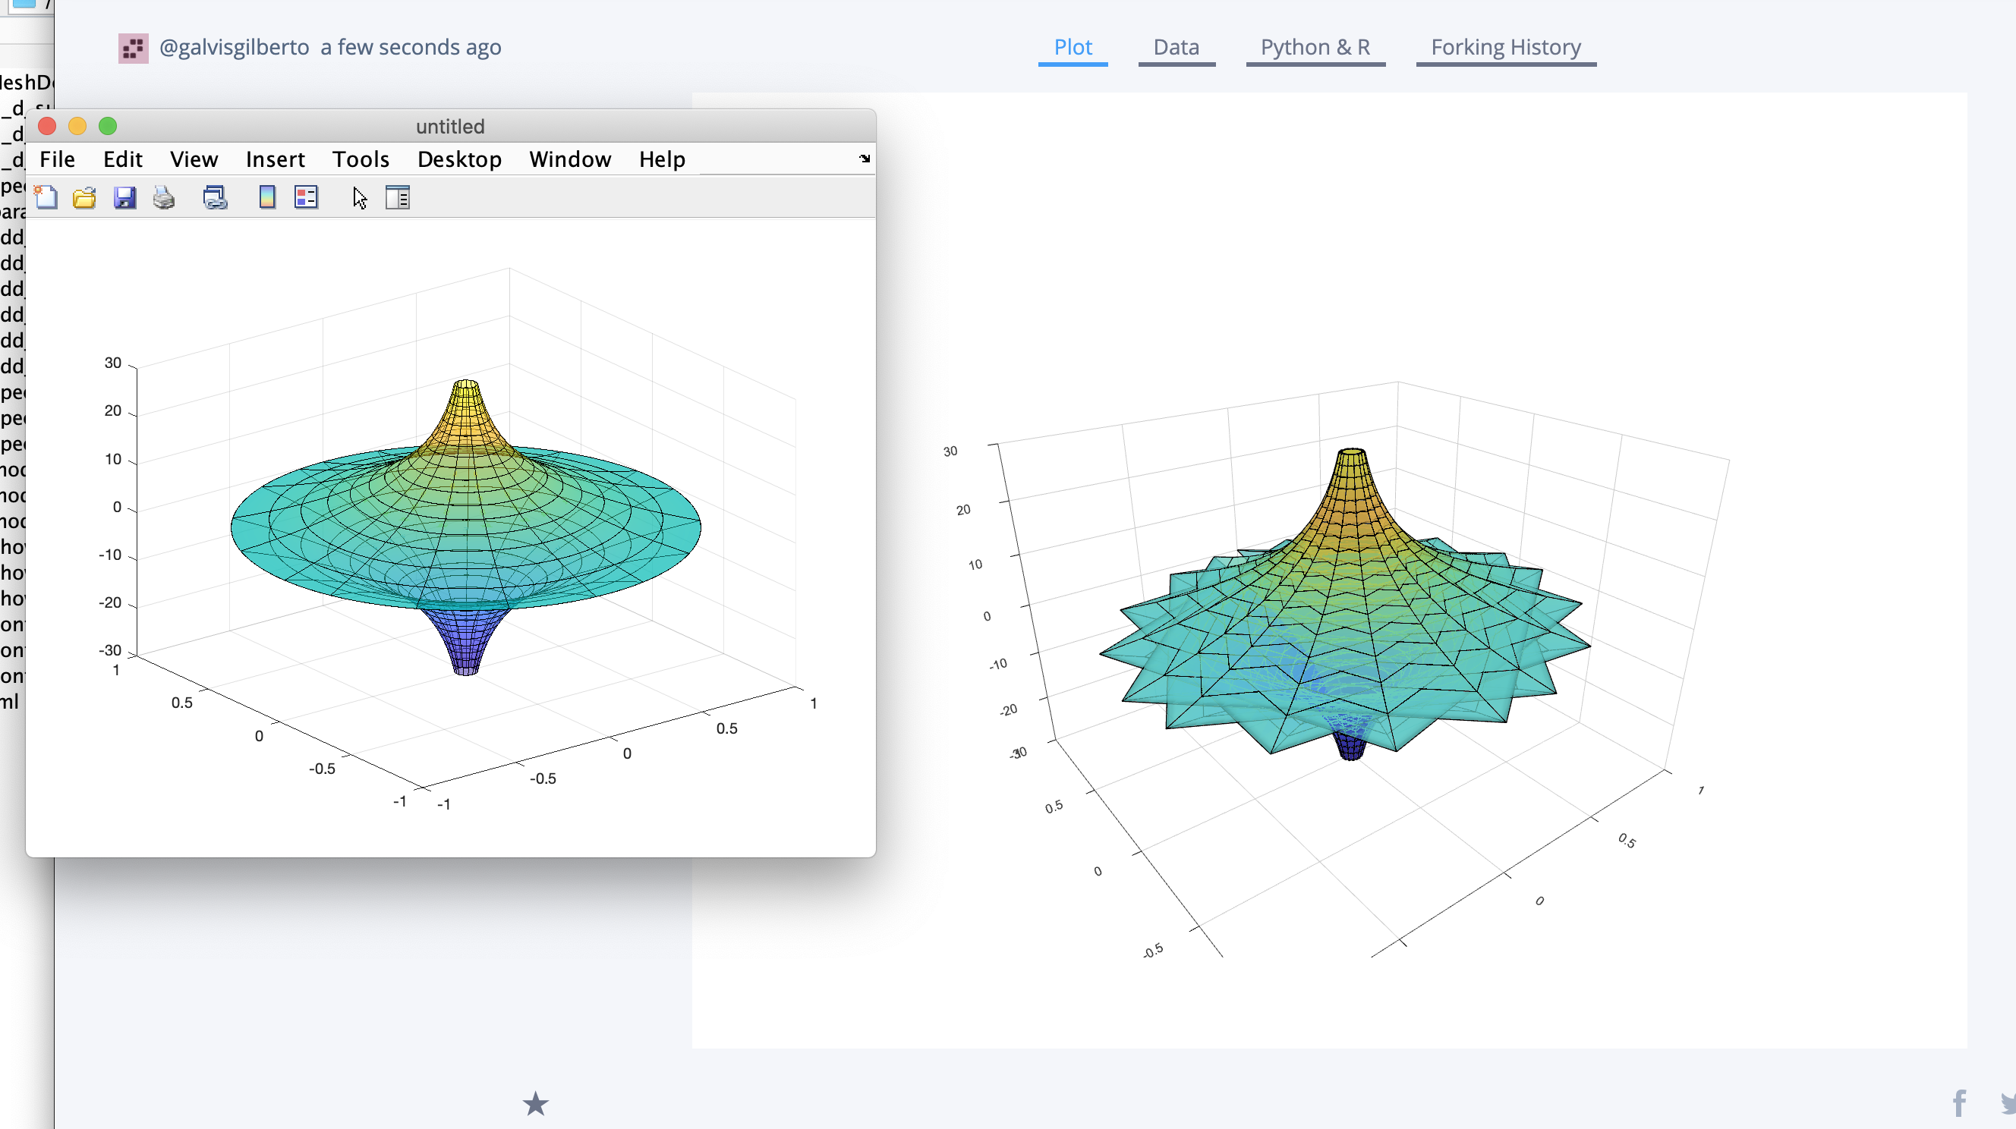
Task: Open the Desktop menu
Action: 459,159
